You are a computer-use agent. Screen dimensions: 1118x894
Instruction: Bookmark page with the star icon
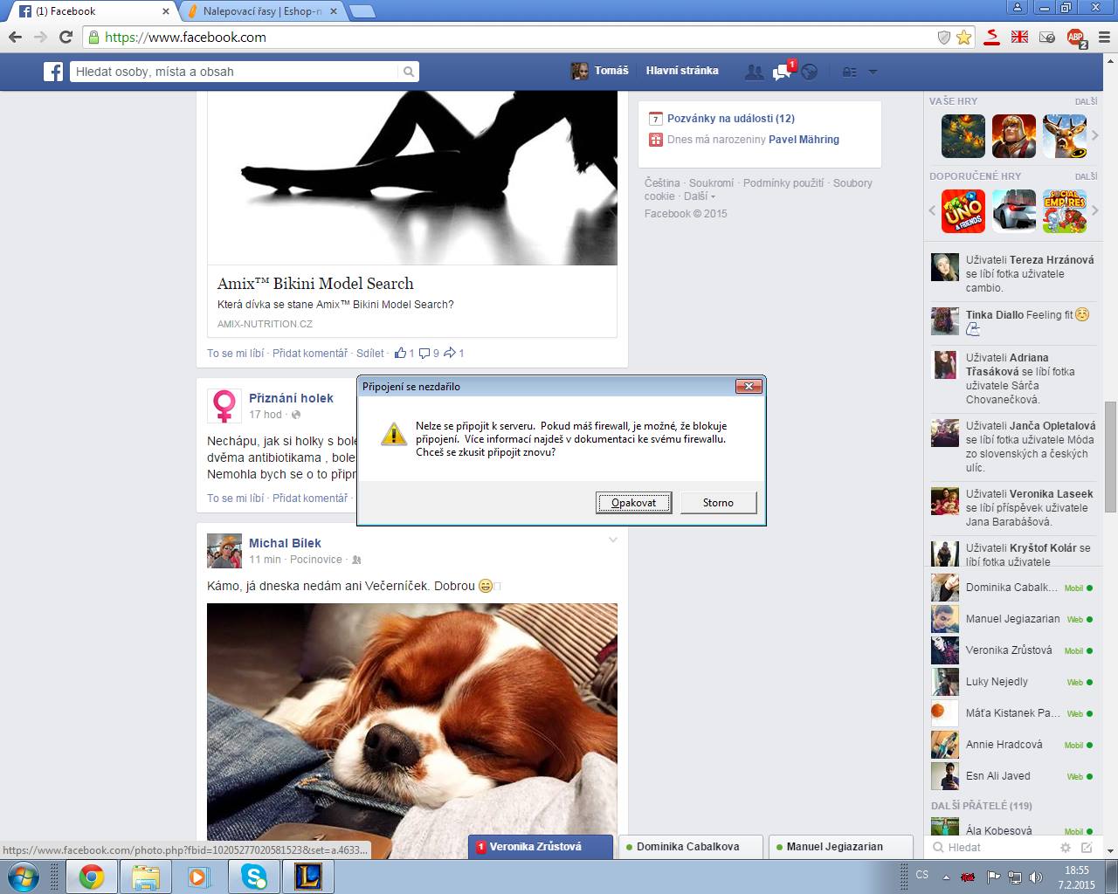(964, 38)
